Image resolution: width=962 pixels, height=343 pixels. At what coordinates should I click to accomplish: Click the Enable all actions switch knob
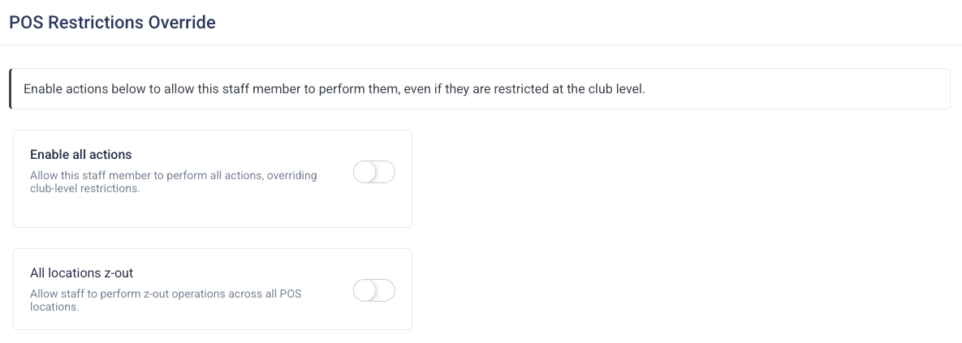tap(365, 172)
